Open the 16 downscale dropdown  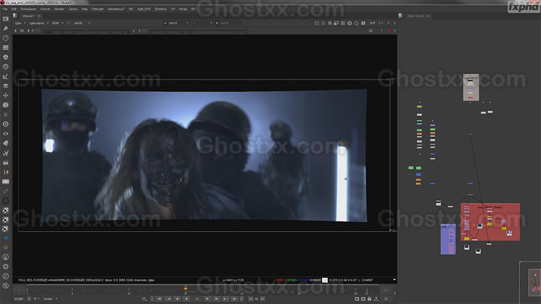(x=373, y=23)
